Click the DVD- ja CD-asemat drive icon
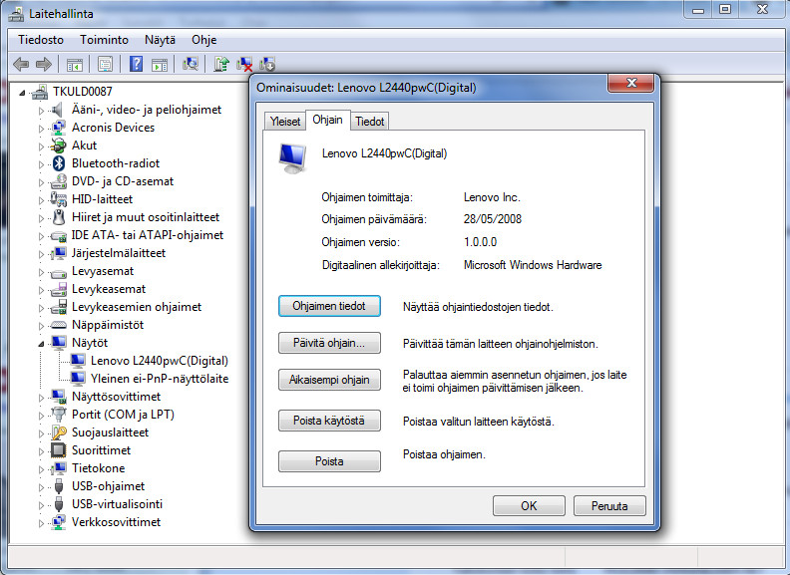Image resolution: width=790 pixels, height=575 pixels. coord(59,181)
